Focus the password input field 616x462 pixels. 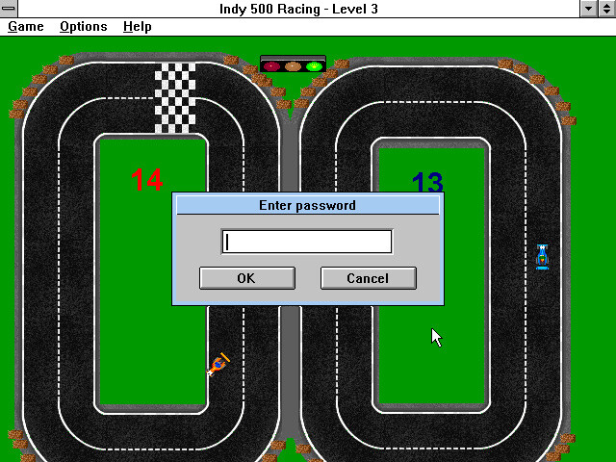pos(307,242)
